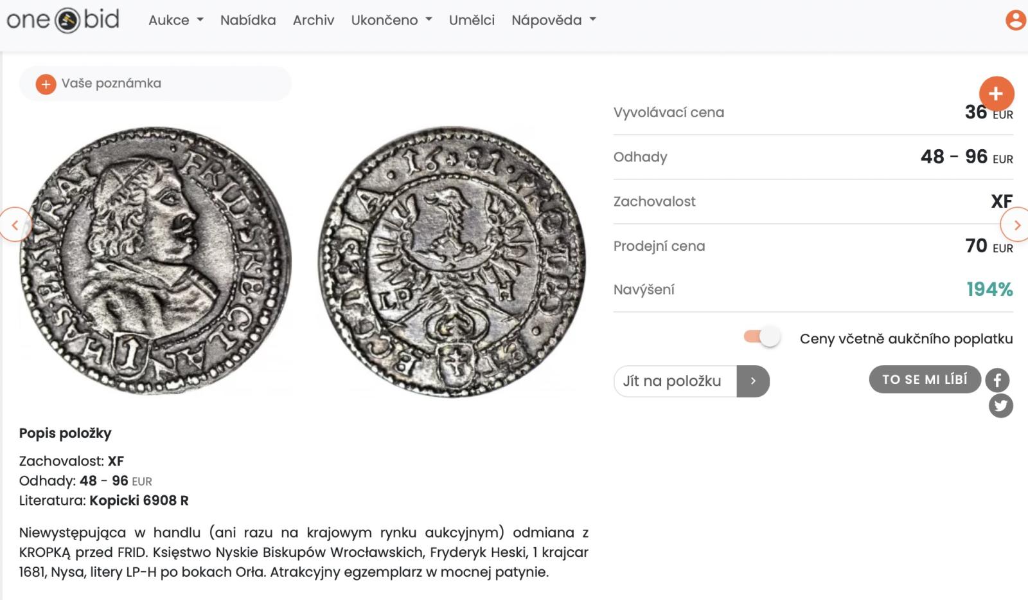
Task: Go to the next item arrow
Action: pyautogui.click(x=1015, y=224)
